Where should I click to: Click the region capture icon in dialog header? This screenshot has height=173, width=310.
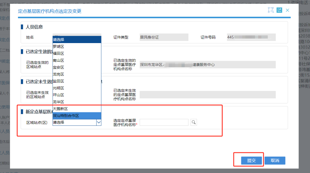pyautogui.click(x=271, y=10)
